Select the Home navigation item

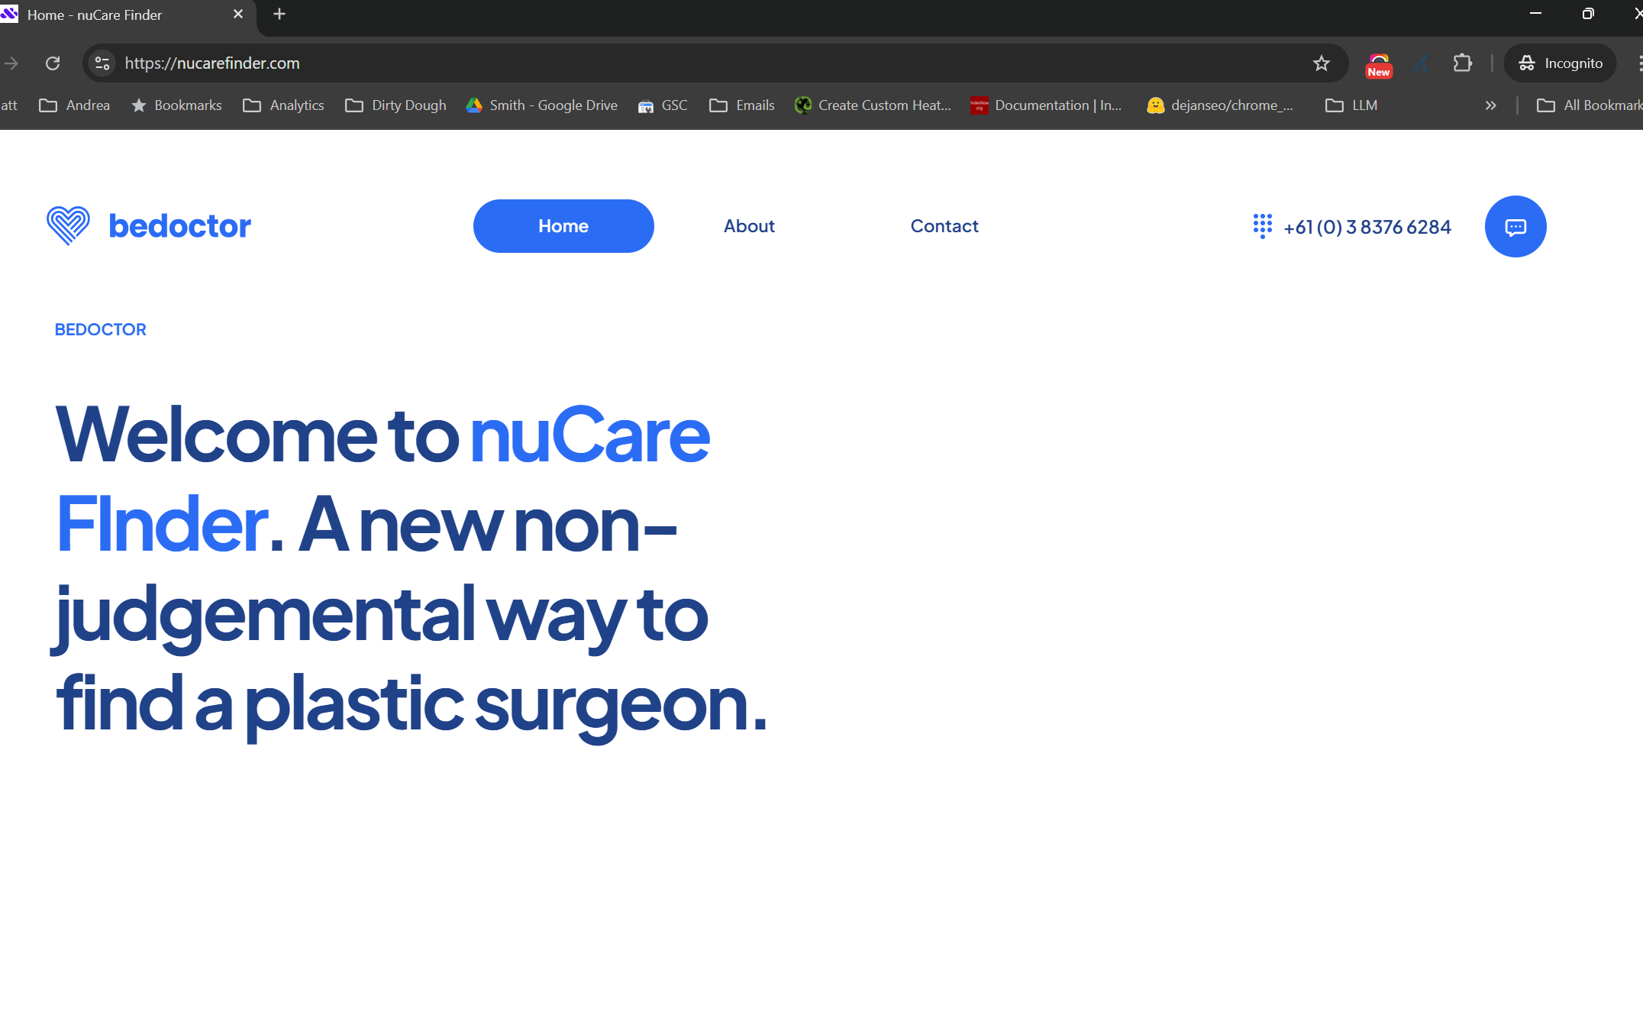click(x=563, y=226)
